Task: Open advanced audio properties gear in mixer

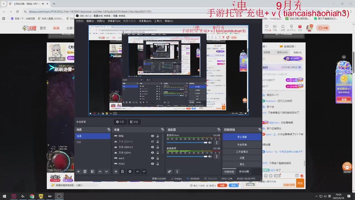Action: 170,172
